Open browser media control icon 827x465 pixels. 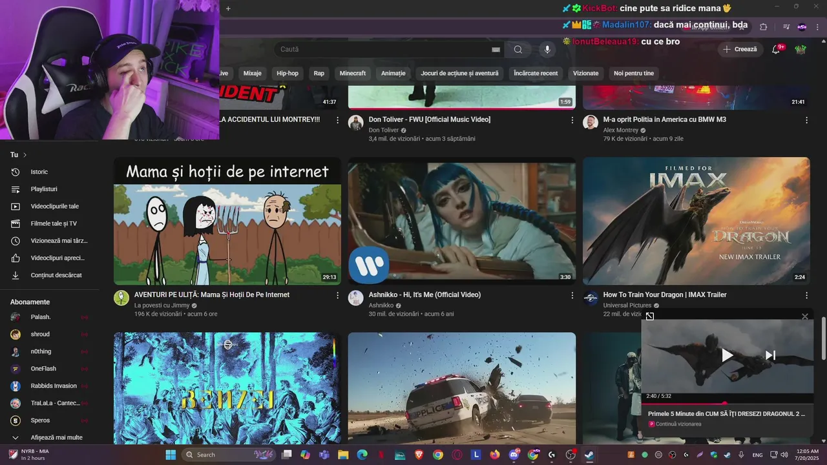(786, 27)
